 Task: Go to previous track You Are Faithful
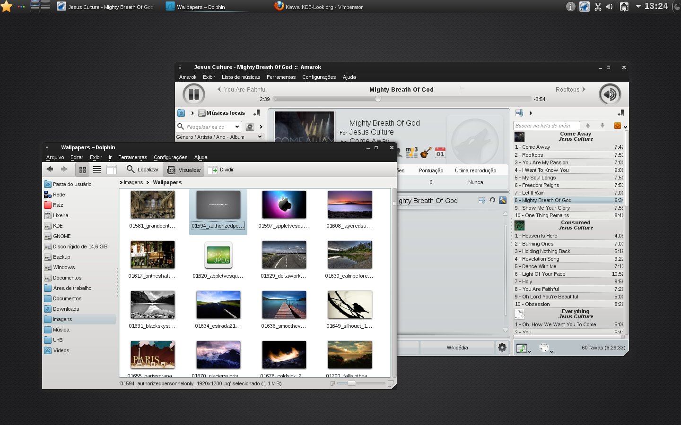(242, 89)
